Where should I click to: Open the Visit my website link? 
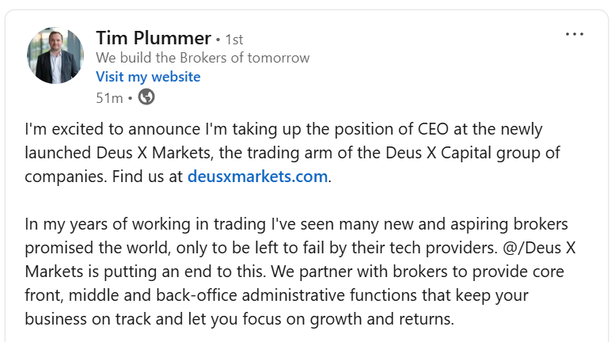(x=148, y=77)
